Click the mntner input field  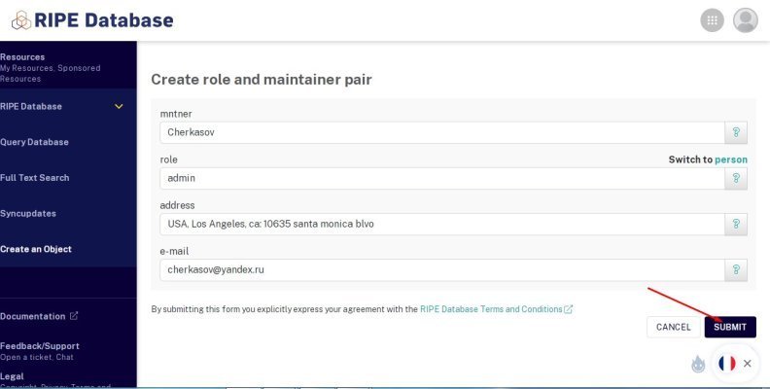pos(442,132)
